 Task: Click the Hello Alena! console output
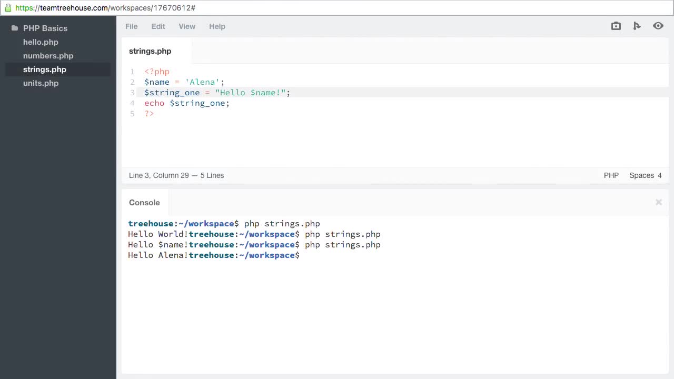click(158, 255)
